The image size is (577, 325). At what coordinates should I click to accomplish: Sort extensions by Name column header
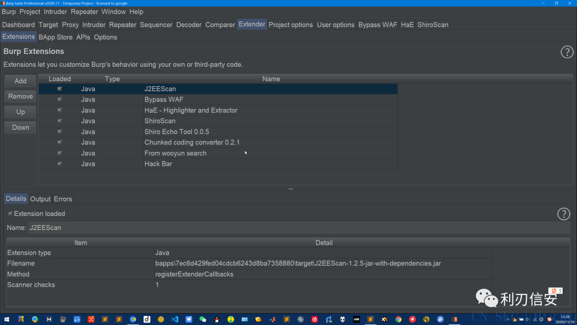click(x=271, y=79)
